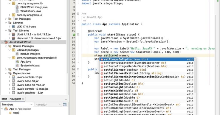The image size is (220, 115).
Task: Click the JUnit 4.13.2 jar icon
Action: (13, 34)
